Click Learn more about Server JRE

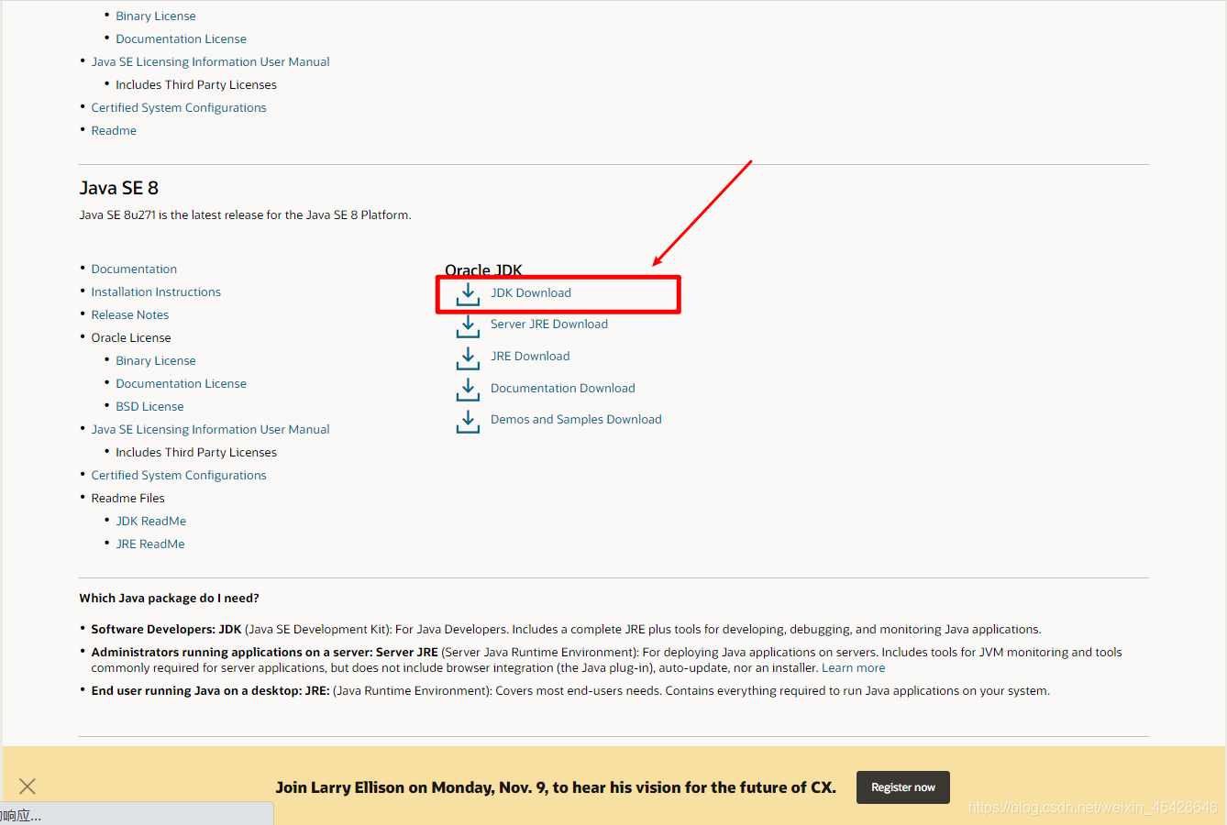pos(853,668)
